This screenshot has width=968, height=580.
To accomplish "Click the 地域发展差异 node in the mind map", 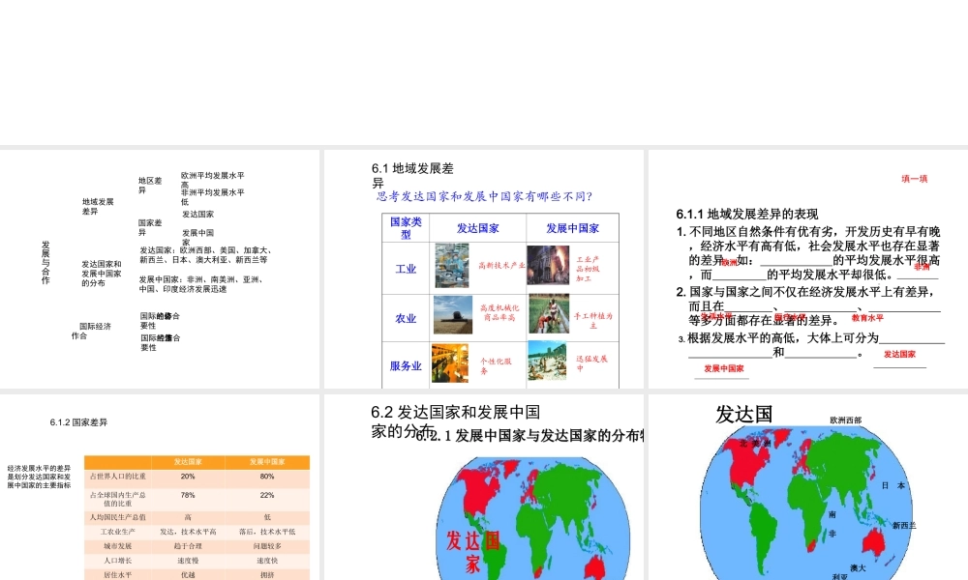I will (98, 207).
